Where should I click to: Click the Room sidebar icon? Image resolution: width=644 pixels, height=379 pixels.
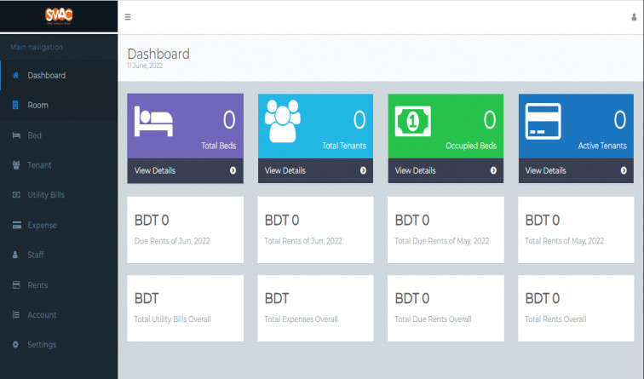(15, 105)
